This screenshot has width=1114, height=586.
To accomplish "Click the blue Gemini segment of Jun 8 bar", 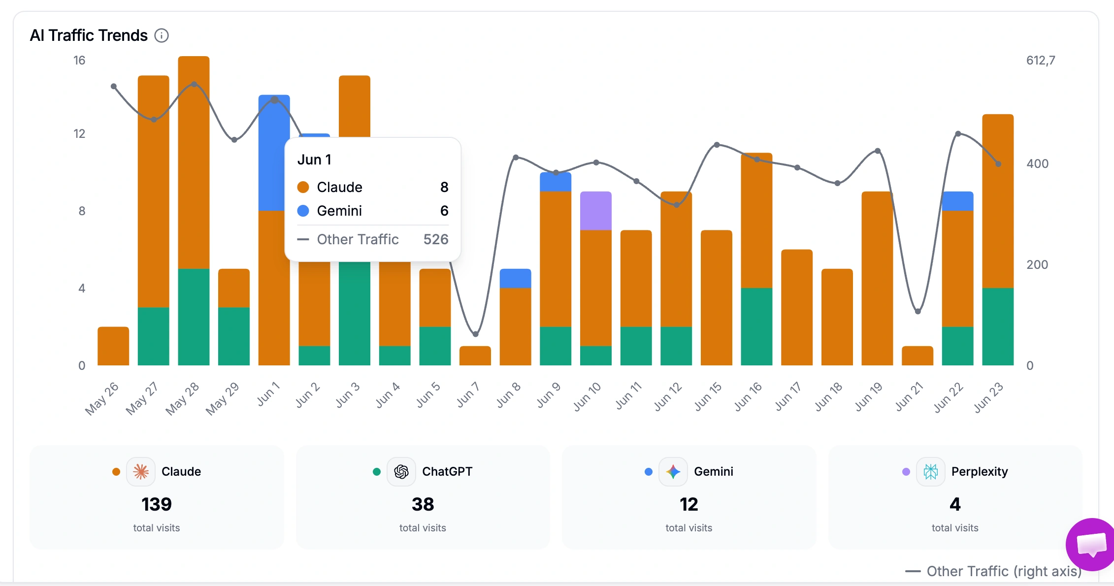I will (x=516, y=278).
